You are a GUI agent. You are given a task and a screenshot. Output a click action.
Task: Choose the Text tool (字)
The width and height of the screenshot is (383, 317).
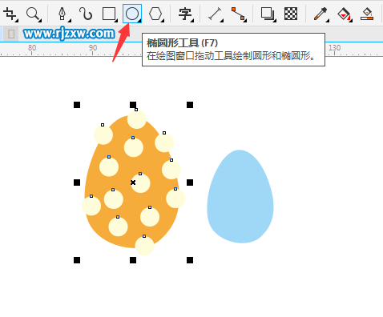point(185,14)
